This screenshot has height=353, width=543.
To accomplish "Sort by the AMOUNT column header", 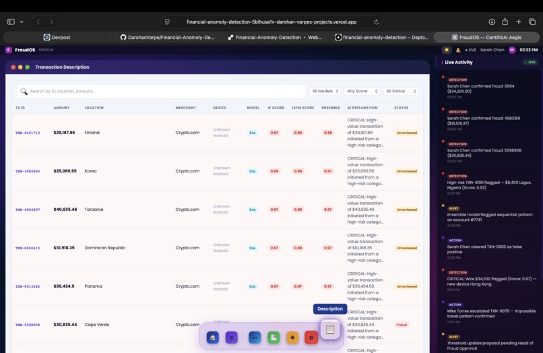I will (x=61, y=108).
